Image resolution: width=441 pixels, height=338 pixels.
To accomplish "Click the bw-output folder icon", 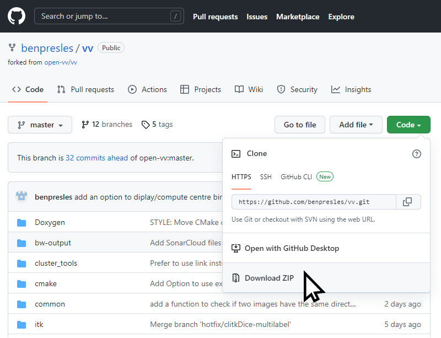I will tap(21, 243).
